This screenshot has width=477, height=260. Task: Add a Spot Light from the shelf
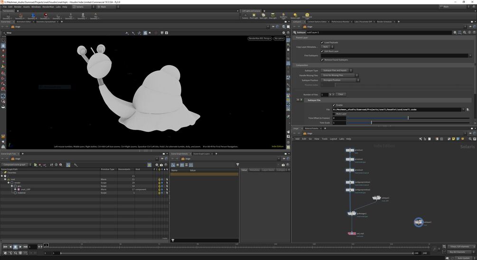point(263,16)
